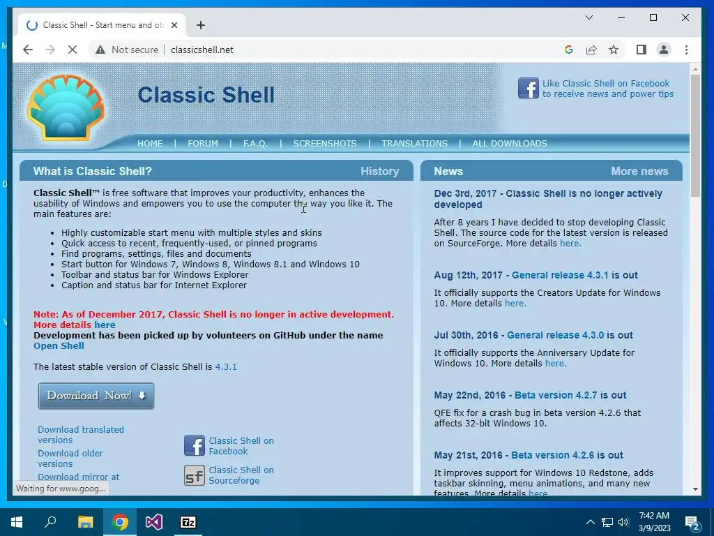The image size is (714, 536).
Task: Open File Explorer from taskbar
Action: coord(85,522)
